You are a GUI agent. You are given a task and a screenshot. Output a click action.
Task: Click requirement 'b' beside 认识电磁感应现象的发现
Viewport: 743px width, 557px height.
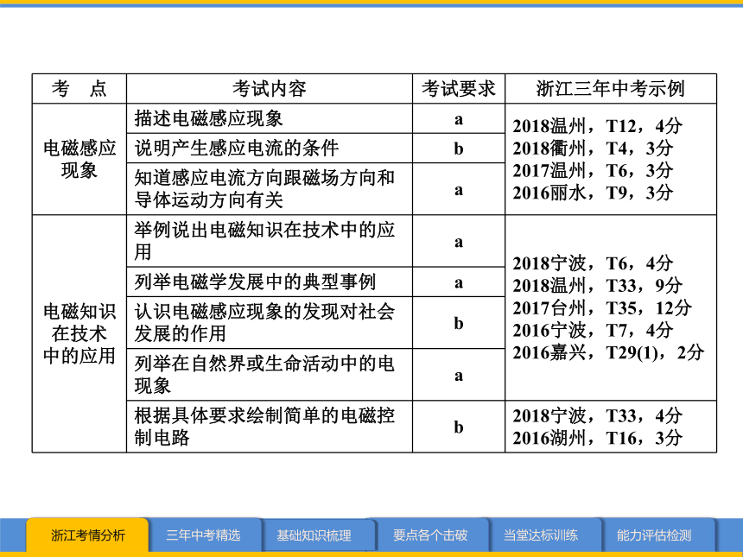[459, 323]
